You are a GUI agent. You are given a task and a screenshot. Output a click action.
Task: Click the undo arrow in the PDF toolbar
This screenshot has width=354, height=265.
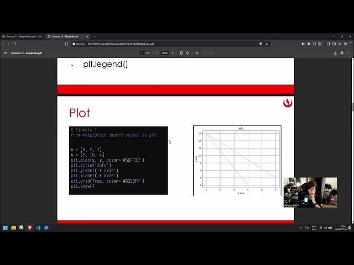point(205,53)
